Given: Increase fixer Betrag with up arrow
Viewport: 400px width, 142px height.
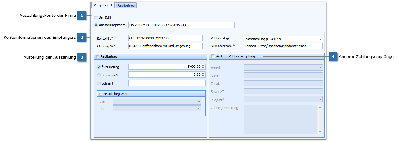Looking at the screenshot, I should click(203, 65).
